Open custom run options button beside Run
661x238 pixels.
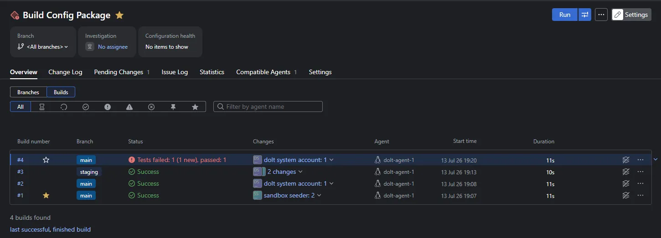(584, 15)
